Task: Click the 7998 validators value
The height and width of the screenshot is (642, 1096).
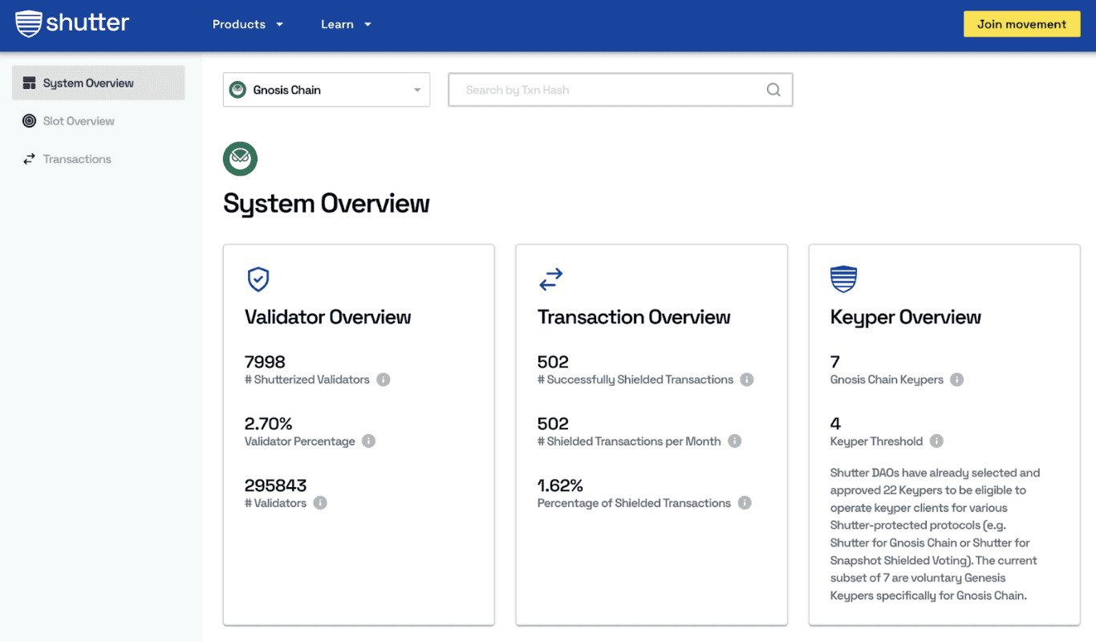Action: (x=265, y=362)
